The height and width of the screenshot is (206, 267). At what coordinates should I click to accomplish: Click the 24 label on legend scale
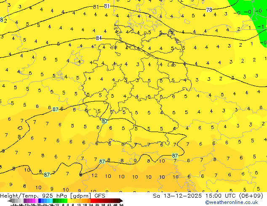point(91,205)
